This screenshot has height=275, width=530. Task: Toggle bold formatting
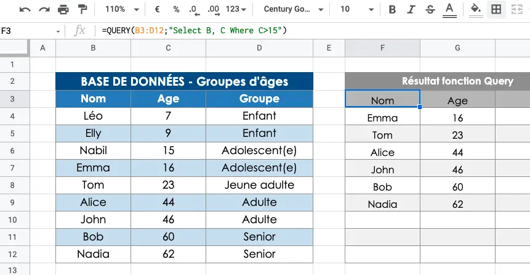coord(392,9)
